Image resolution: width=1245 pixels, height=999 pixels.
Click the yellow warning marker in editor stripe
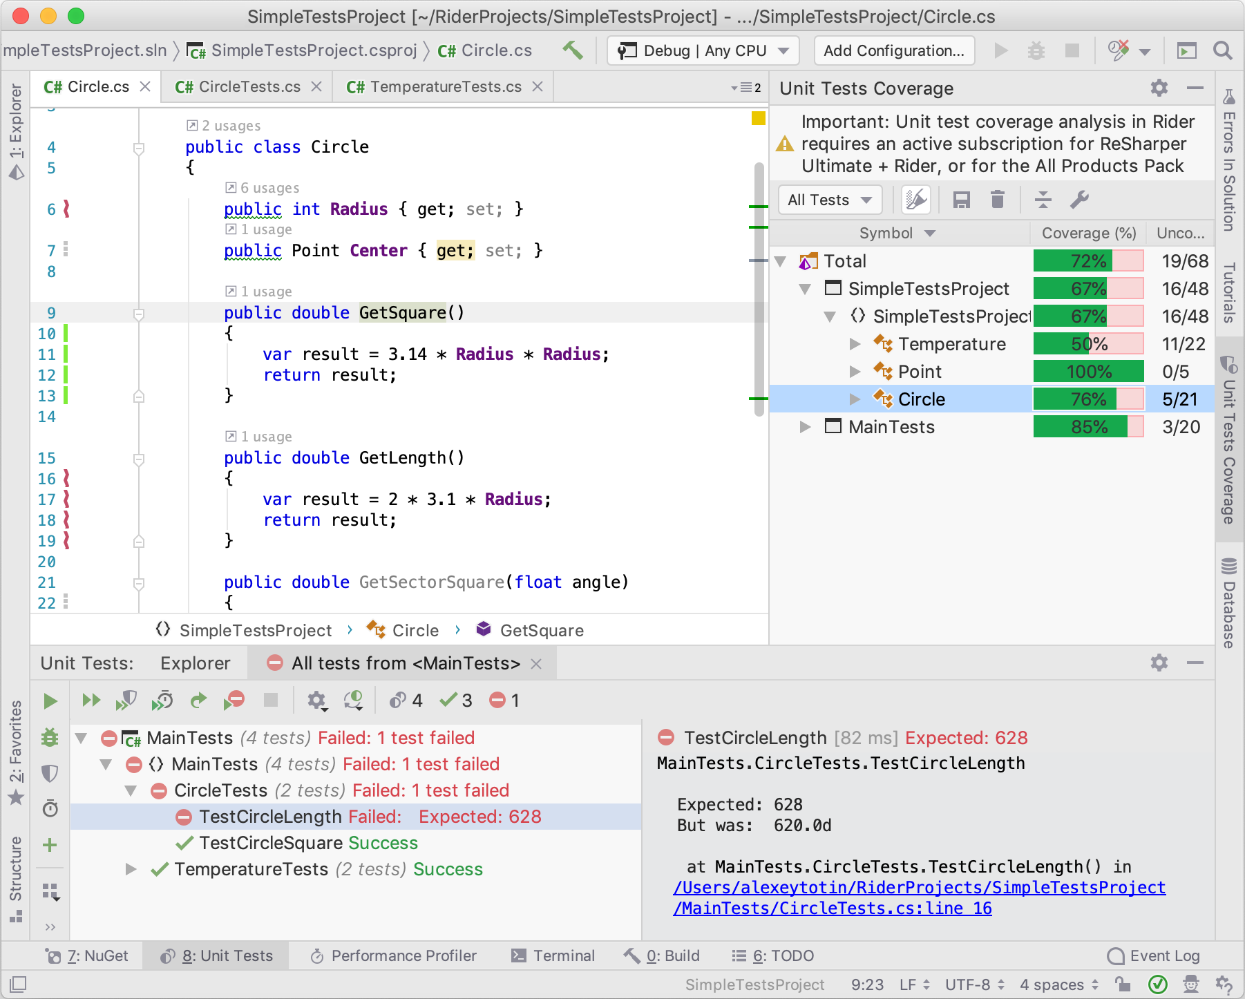point(758,118)
